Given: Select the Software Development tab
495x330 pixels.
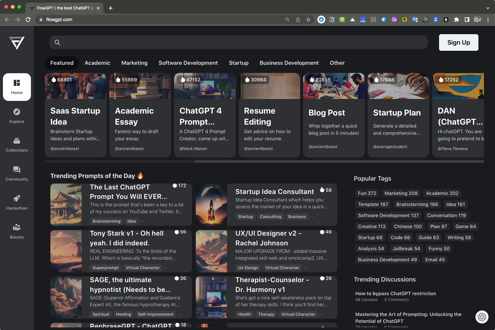Looking at the screenshot, I should click(188, 63).
